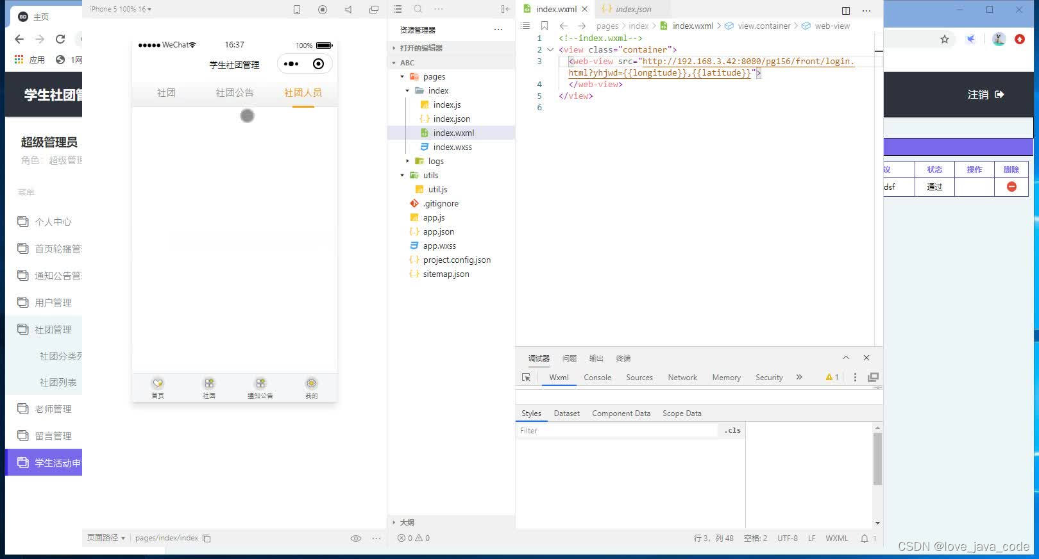Viewport: 1039px width, 559px height.
Task: Activate the element inspector picker
Action: [527, 378]
